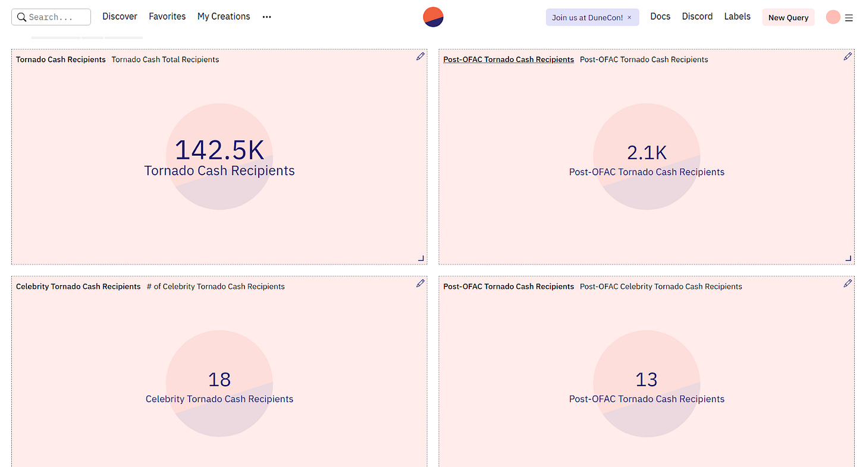866x467 pixels.
Task: Click the subtitle '# of Celebrity Tornado Cash Recipients'
Action: (x=216, y=286)
